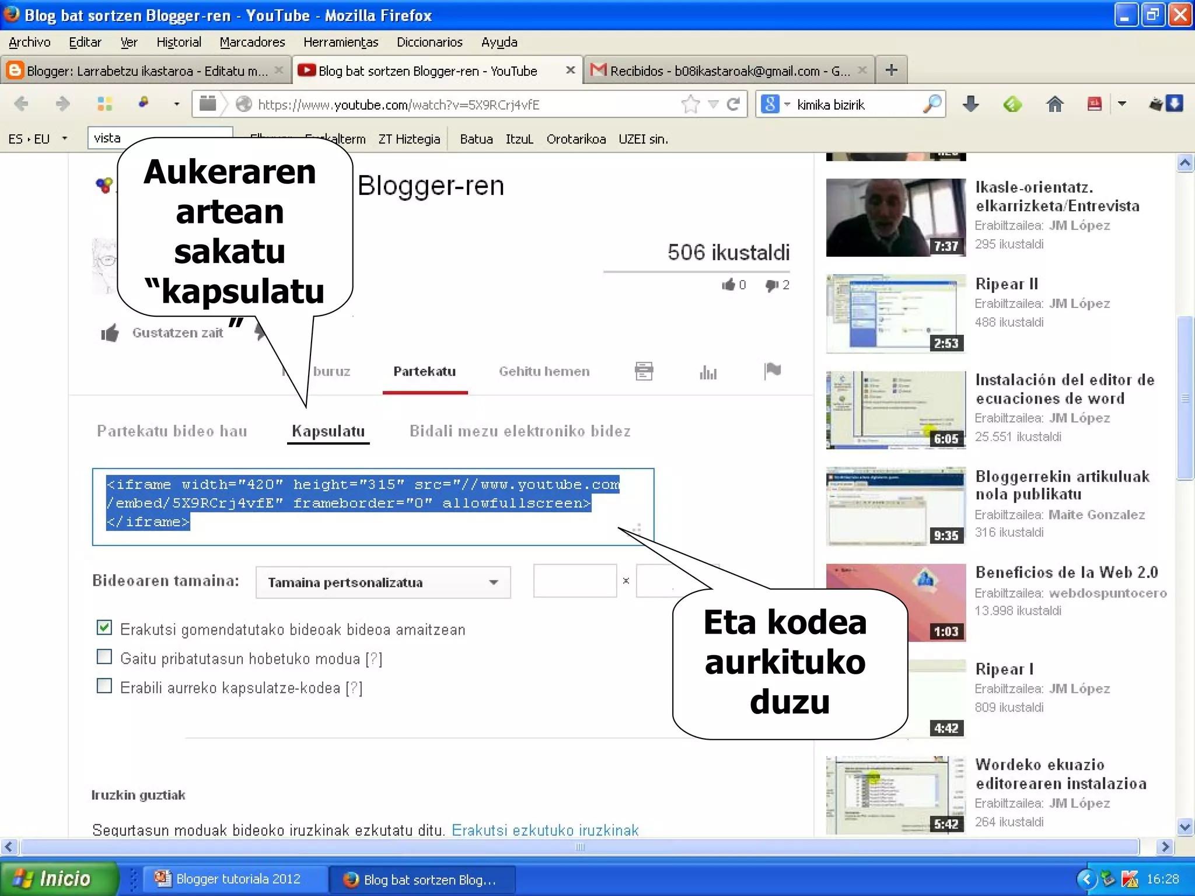Viewport: 1195px width, 896px height.
Task: Click the browser Forward arrow
Action: click(62, 104)
